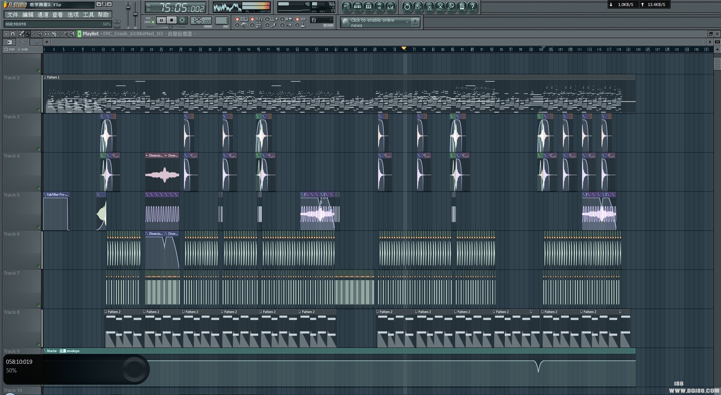Click the Save new version icon
This screenshot has height=395, width=721.
[418, 6]
